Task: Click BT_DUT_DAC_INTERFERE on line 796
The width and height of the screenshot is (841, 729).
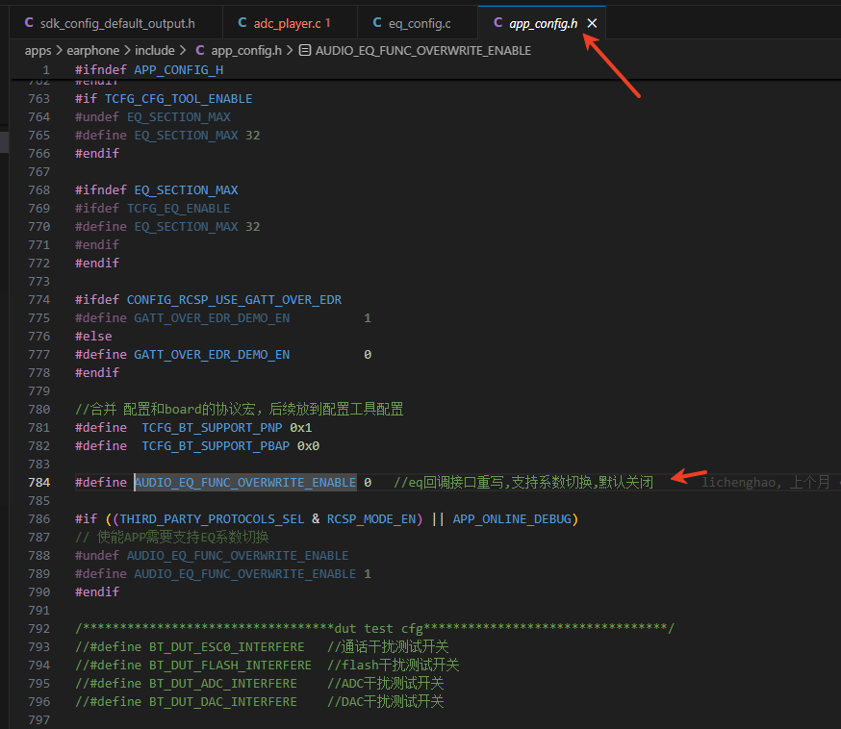Action: point(223,702)
